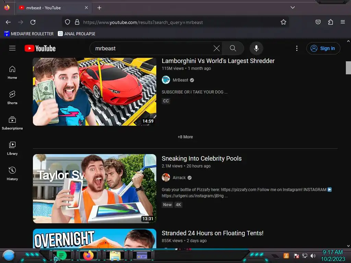351x263 pixels.
Task: Open a new browser tab
Action: pyautogui.click(x=99, y=8)
